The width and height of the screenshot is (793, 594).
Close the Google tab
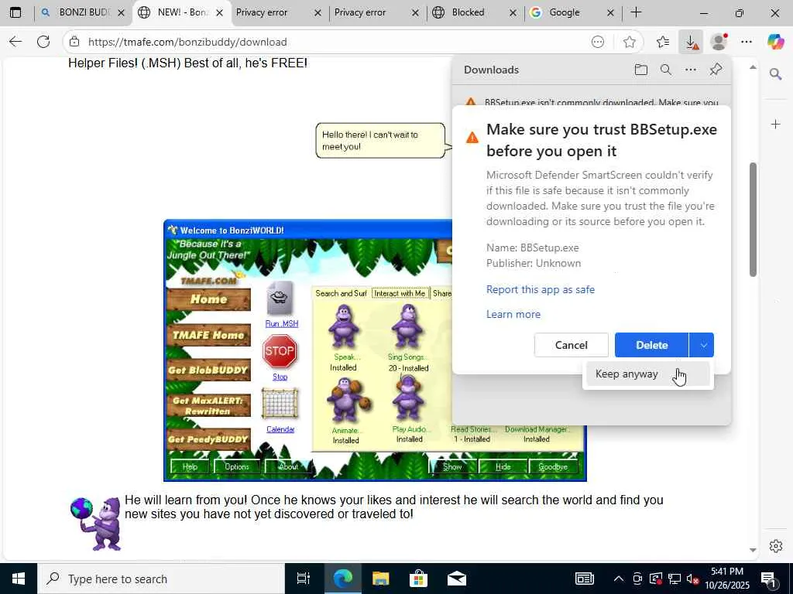click(610, 13)
